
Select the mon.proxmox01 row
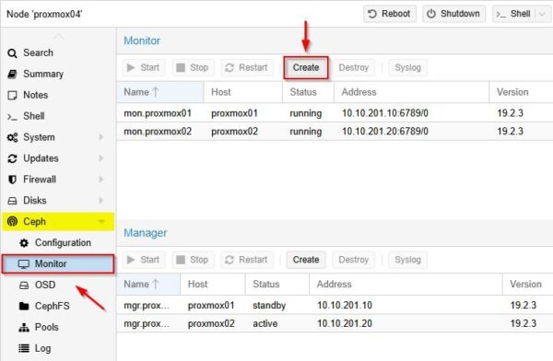pyautogui.click(x=335, y=113)
